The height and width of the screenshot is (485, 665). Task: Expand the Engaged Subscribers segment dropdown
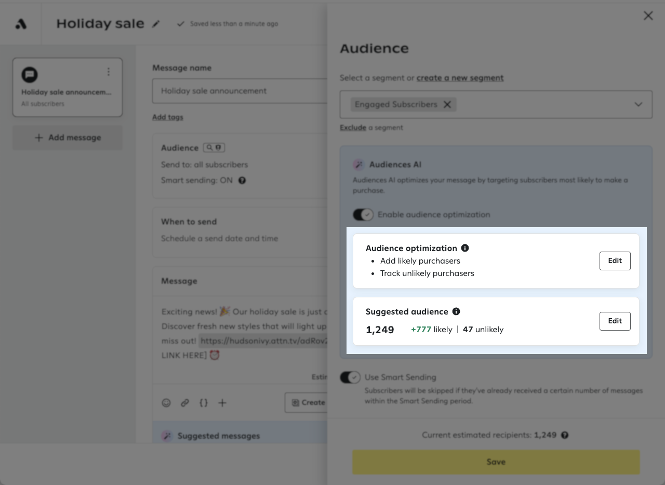point(639,104)
